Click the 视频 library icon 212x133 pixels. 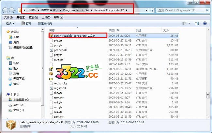click(x=10, y=63)
